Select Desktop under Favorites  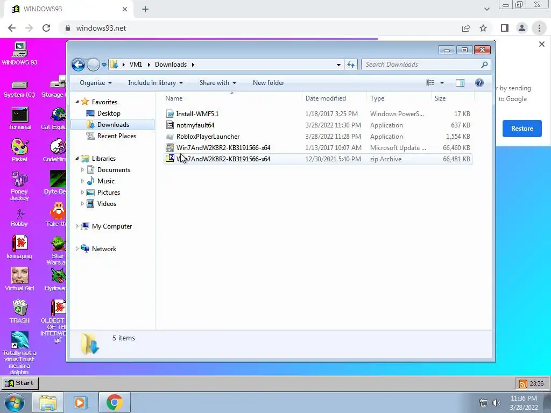coord(109,113)
